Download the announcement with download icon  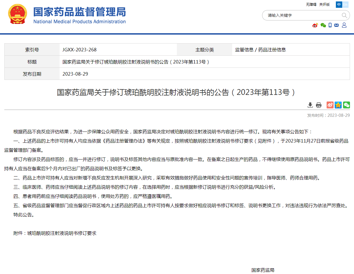[310, 105]
